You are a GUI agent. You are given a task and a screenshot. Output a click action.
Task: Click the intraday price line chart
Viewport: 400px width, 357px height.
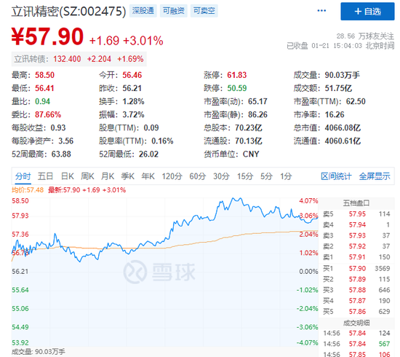coord(165,271)
